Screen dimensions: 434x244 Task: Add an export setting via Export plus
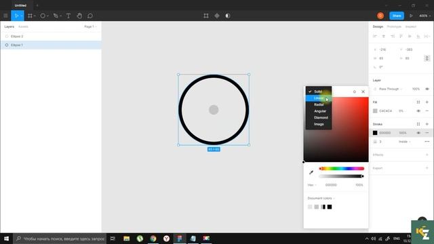point(427,168)
